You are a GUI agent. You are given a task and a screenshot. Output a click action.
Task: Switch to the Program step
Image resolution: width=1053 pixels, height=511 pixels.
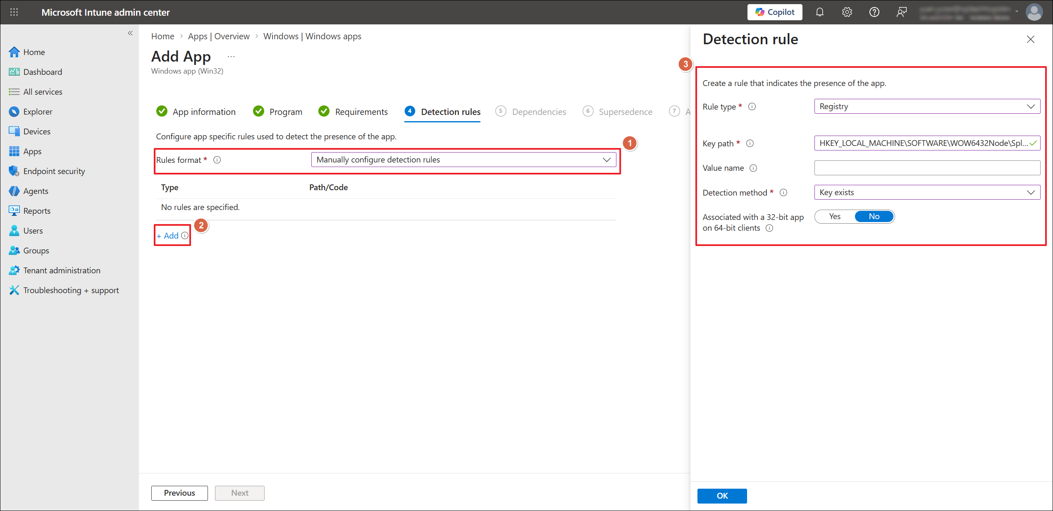click(x=278, y=112)
